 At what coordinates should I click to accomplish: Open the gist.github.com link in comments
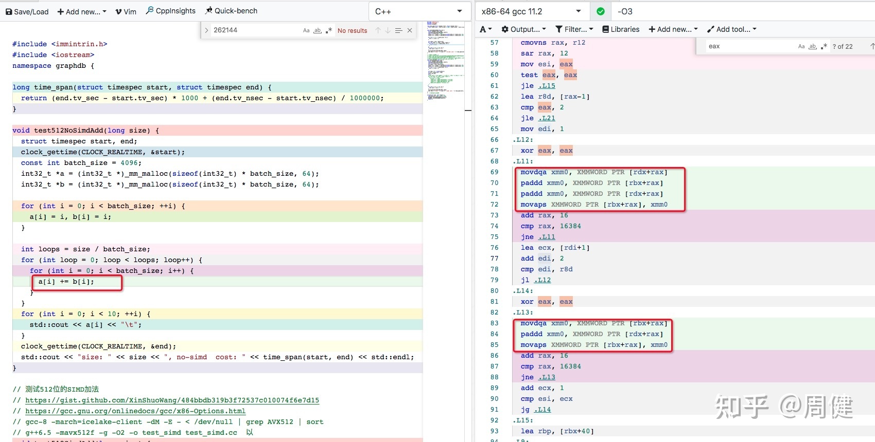pyautogui.click(x=172, y=400)
